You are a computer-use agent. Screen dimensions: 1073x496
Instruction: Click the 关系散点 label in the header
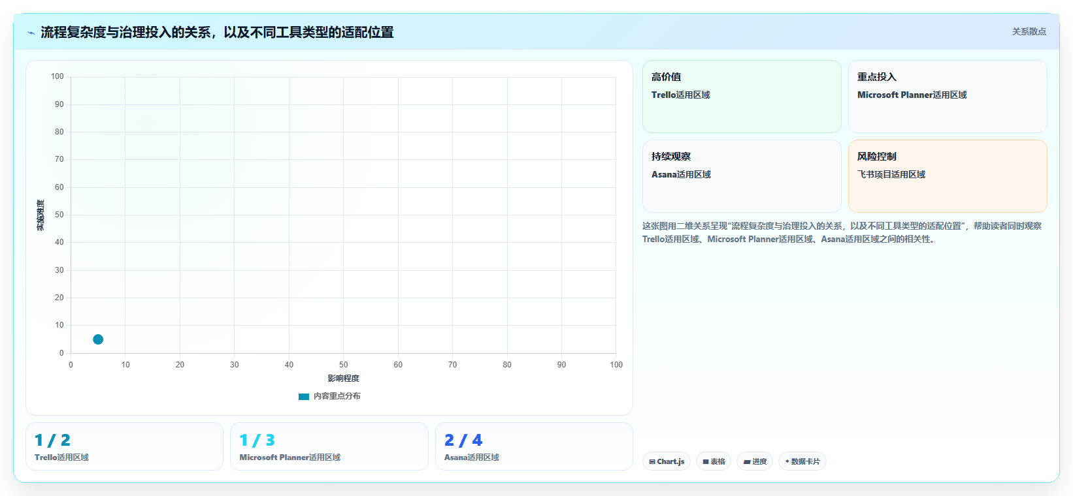click(1029, 31)
